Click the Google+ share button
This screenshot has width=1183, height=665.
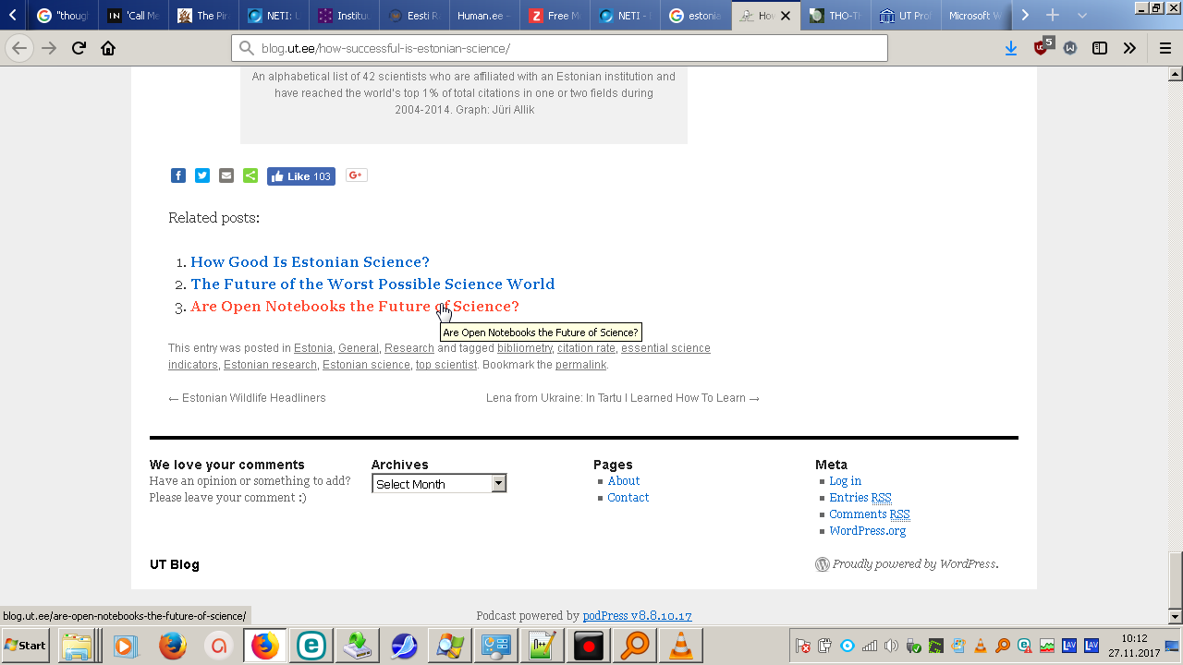[357, 175]
